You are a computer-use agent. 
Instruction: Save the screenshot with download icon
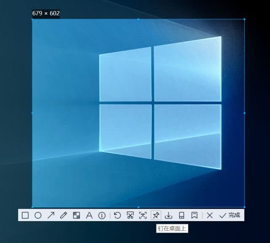168,216
